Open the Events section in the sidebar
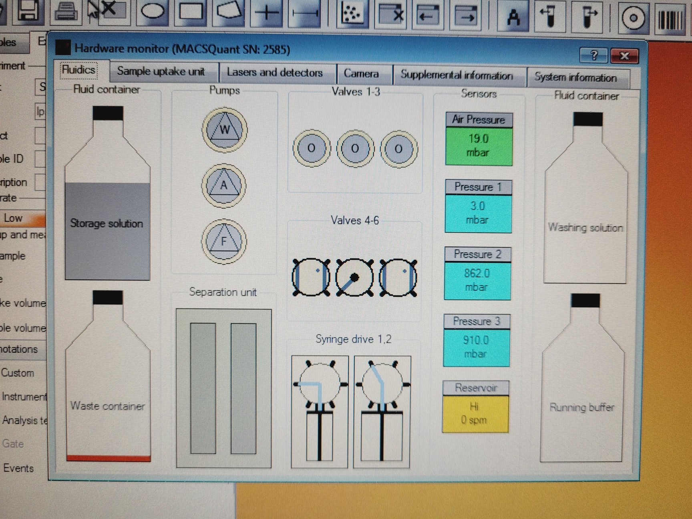692x519 pixels. click(18, 468)
